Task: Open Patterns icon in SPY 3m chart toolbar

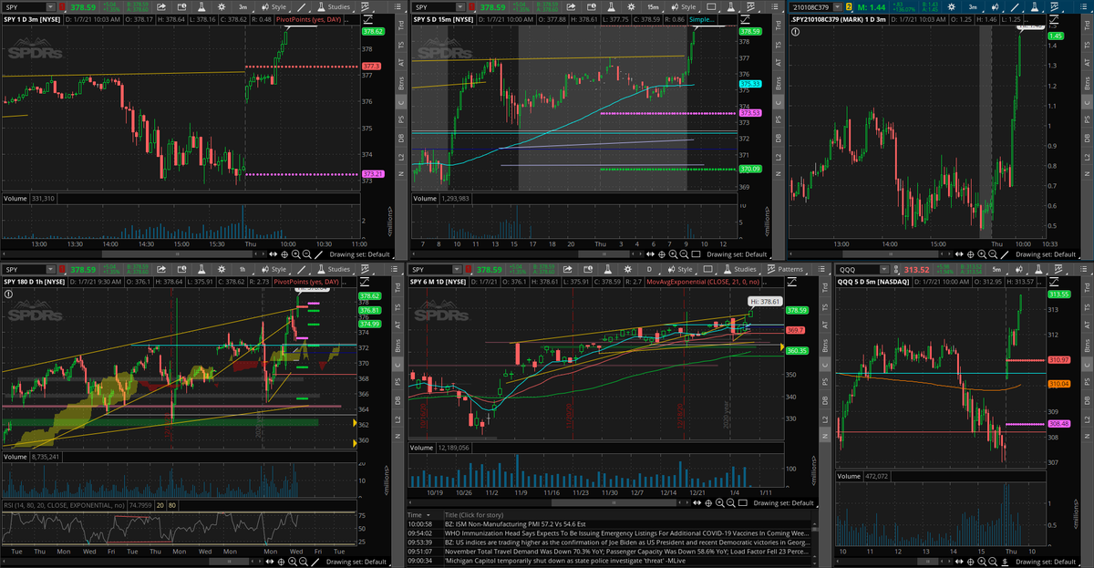Action: click(x=365, y=6)
